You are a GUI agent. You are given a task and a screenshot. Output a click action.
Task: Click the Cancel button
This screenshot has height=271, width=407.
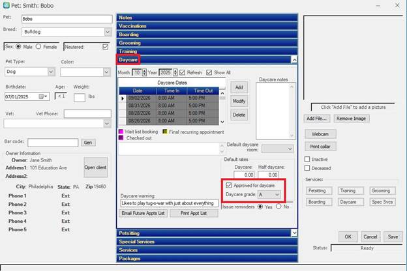pos(370,236)
